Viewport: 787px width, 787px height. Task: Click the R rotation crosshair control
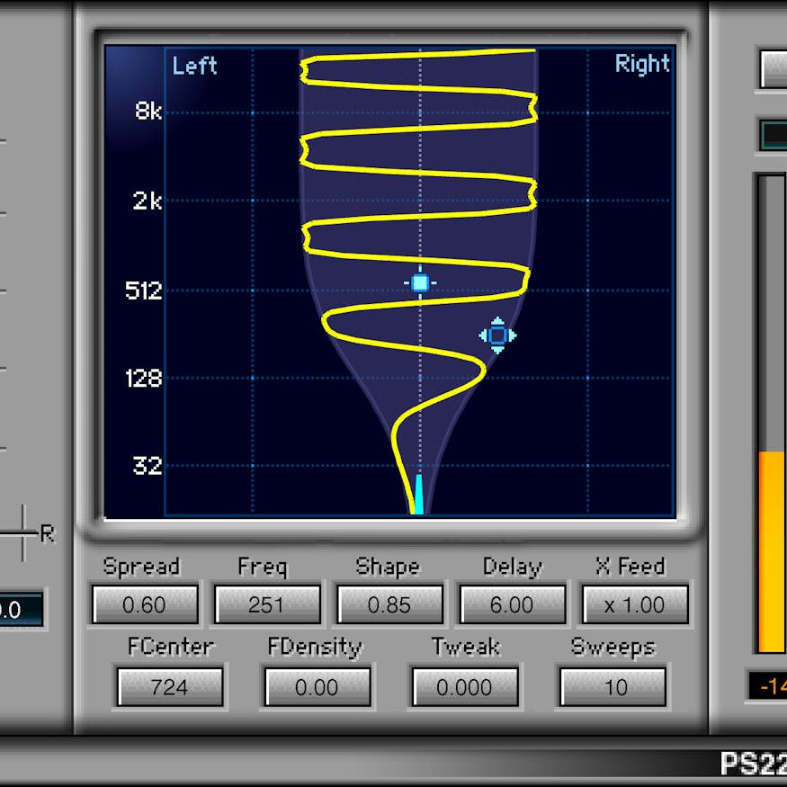22,532
